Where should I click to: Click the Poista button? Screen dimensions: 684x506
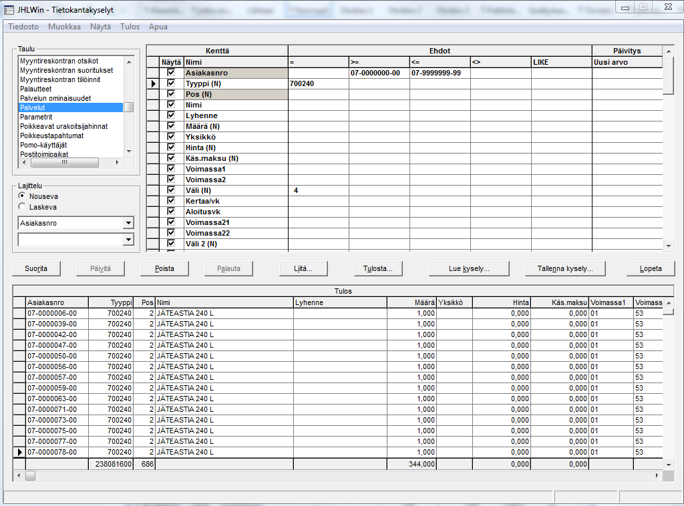[x=164, y=268]
